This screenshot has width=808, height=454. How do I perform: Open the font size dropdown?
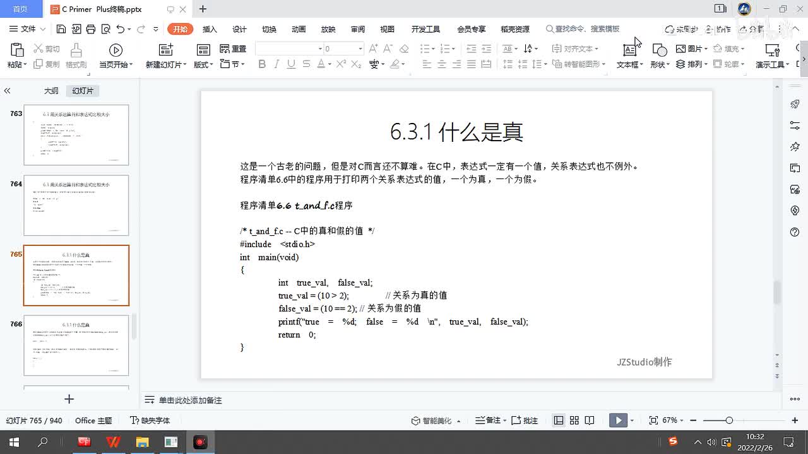pos(360,49)
